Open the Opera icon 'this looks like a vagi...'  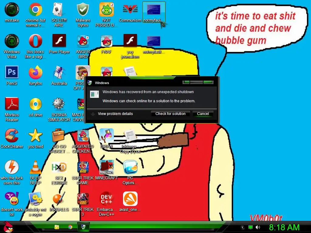point(35,46)
